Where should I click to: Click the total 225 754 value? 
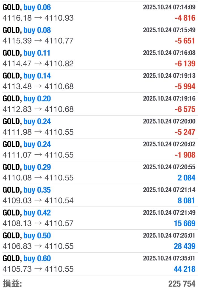[x=182, y=283]
